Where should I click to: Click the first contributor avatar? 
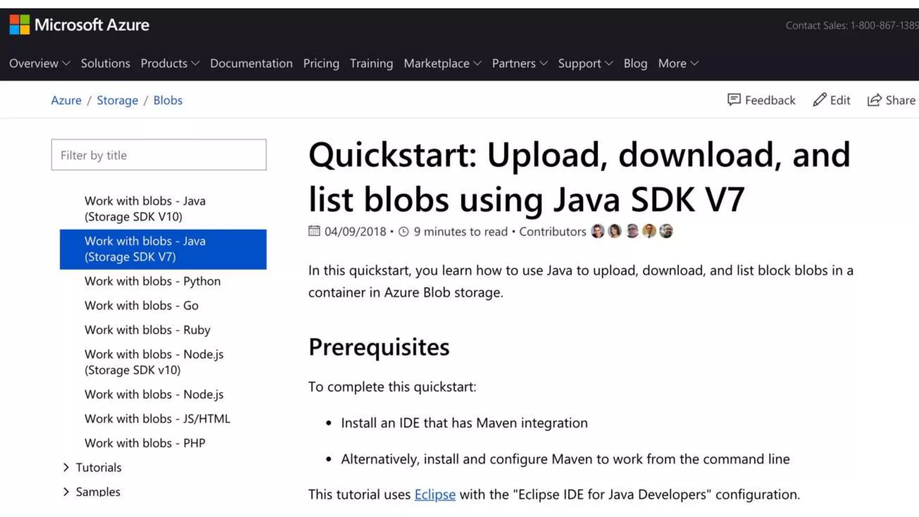click(597, 231)
